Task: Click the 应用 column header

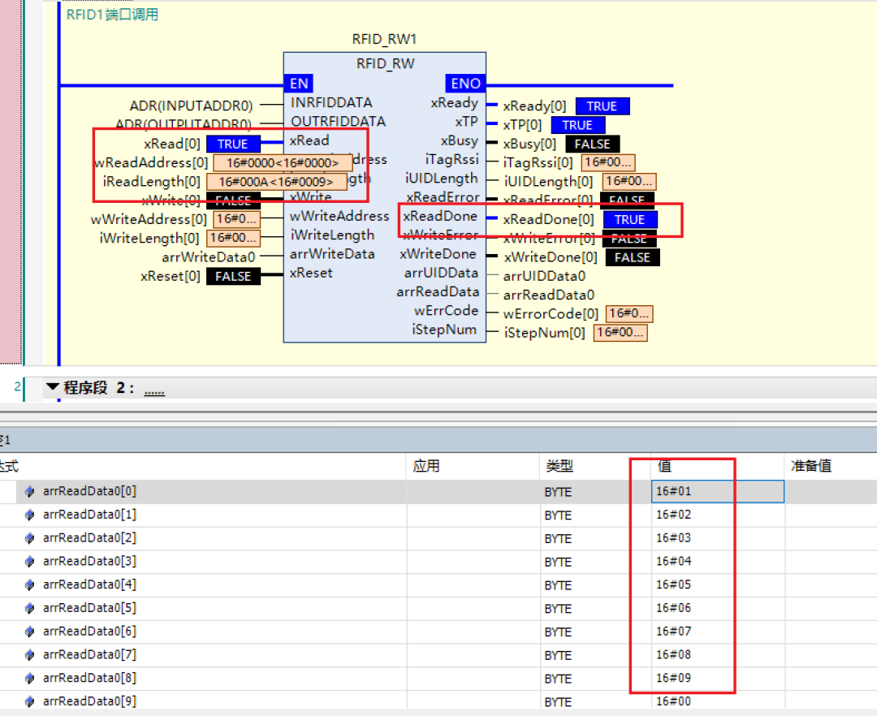Action: (x=426, y=466)
